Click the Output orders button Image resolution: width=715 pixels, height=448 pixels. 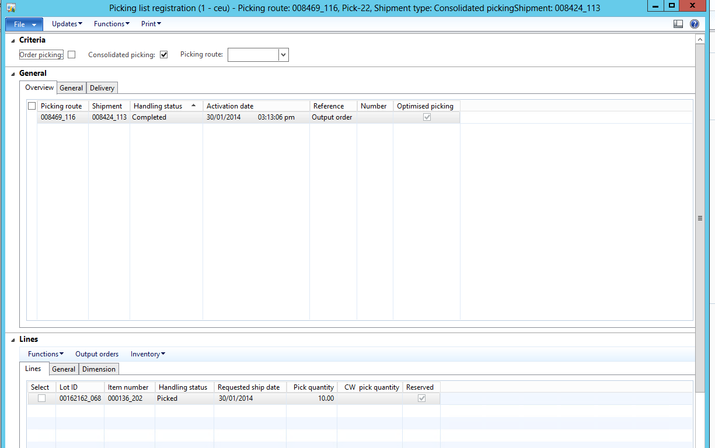97,354
